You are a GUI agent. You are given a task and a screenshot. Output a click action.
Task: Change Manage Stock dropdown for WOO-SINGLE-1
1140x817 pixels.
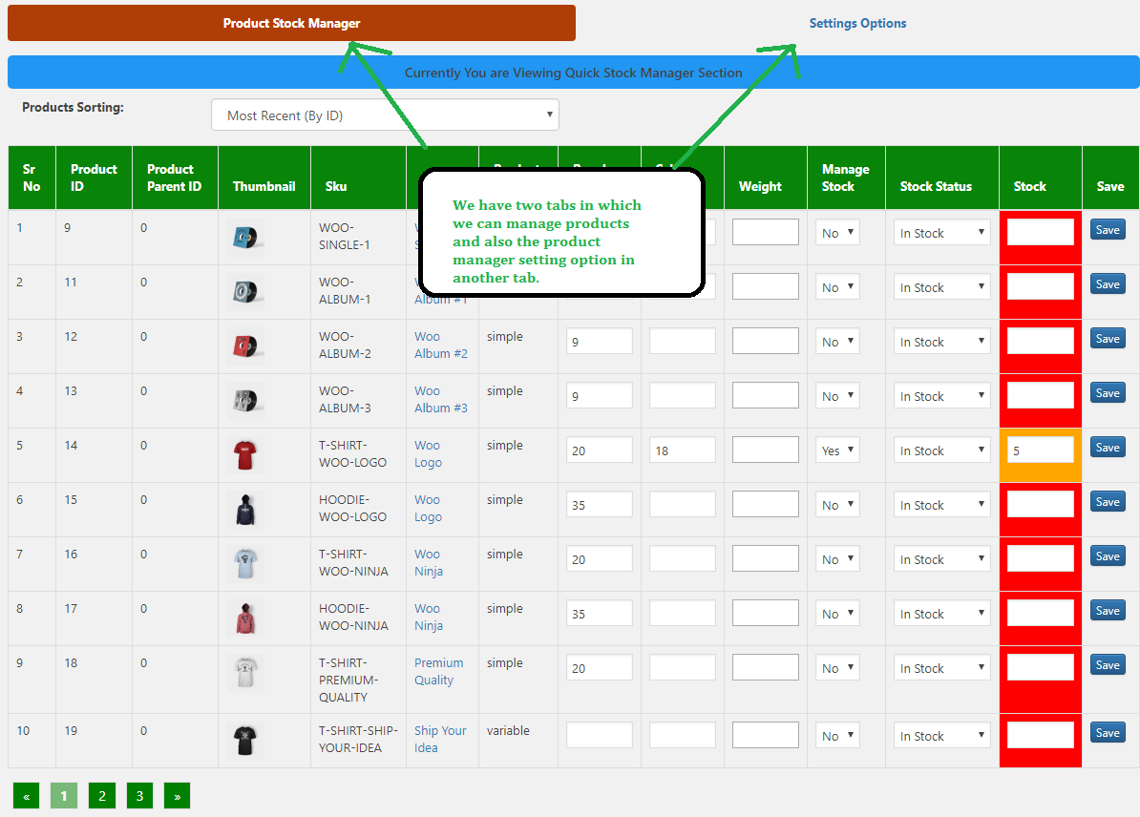pos(836,232)
